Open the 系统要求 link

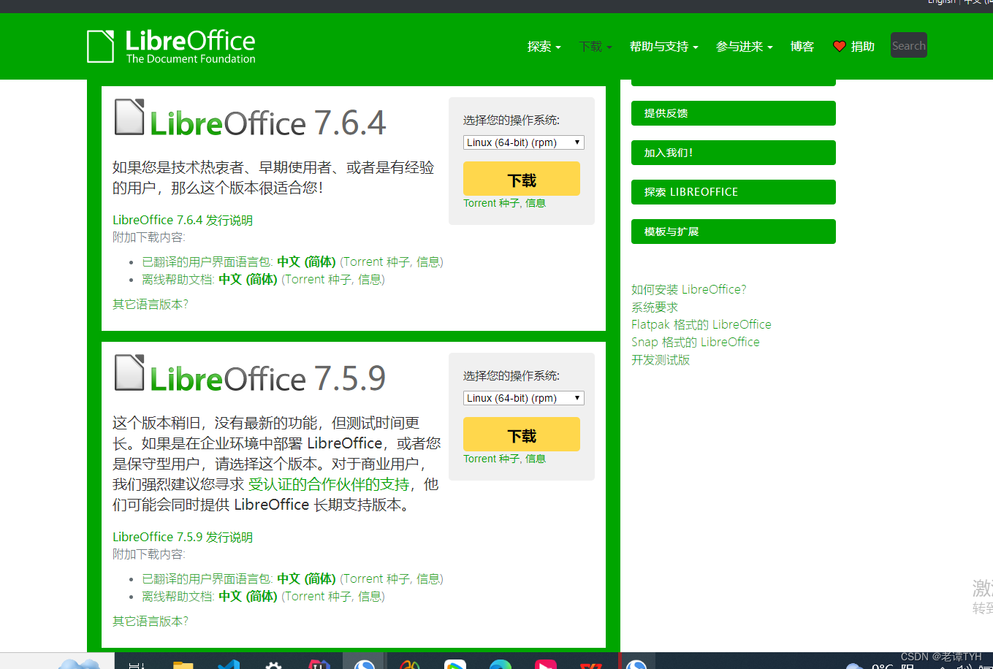pyautogui.click(x=654, y=306)
